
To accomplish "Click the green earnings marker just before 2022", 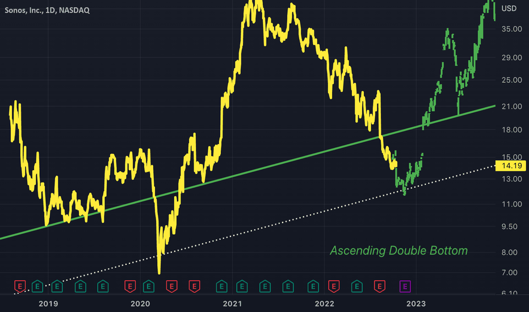I will coord(313,286).
